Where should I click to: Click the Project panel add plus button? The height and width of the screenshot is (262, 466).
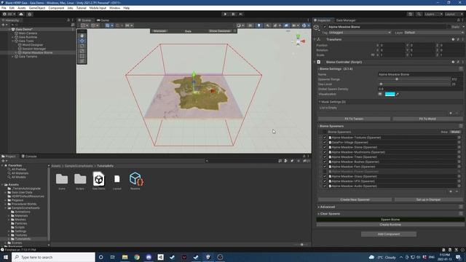pos(4,161)
